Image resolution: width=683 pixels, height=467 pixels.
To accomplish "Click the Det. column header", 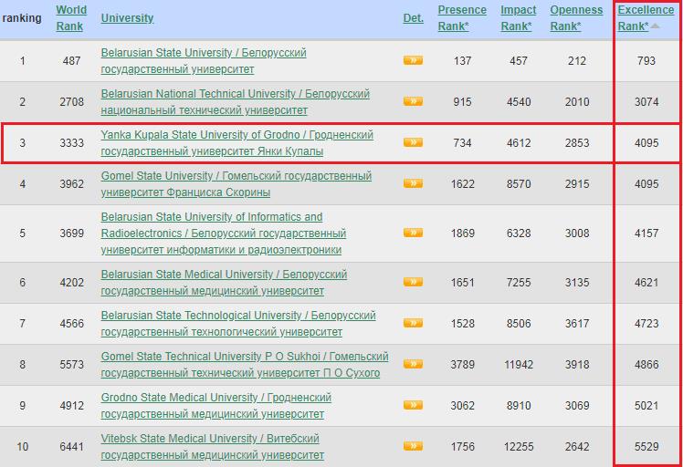I will (413, 18).
